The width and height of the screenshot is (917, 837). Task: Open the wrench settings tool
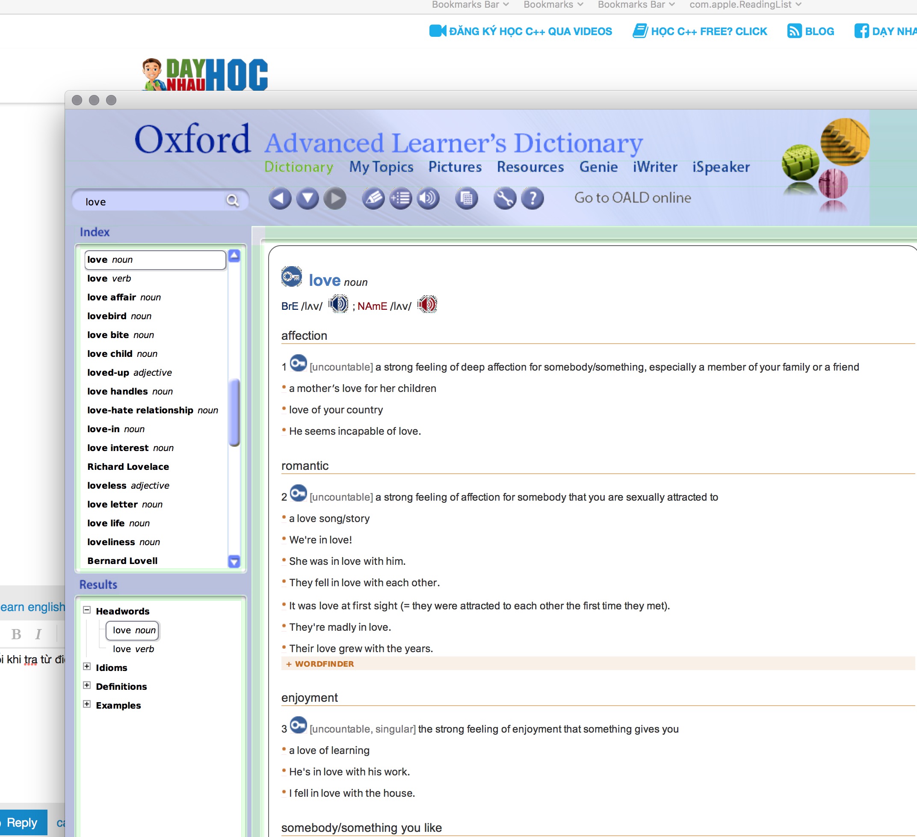(505, 199)
